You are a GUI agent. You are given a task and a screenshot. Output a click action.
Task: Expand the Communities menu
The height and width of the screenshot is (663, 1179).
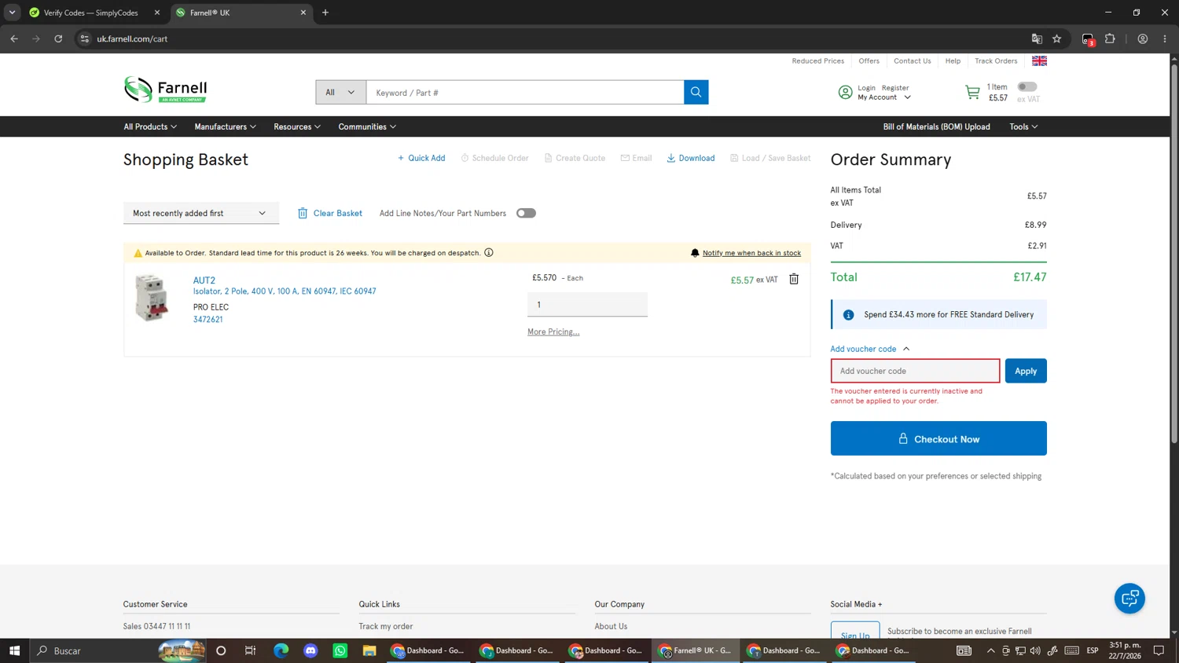coord(367,126)
